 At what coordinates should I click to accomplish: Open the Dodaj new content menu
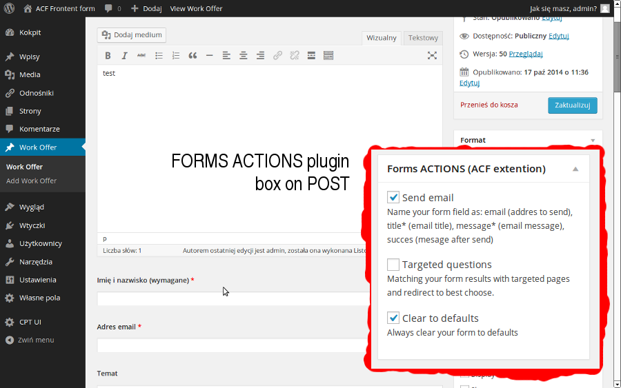(146, 8)
